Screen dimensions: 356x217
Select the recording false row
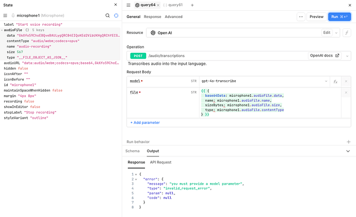19,101
